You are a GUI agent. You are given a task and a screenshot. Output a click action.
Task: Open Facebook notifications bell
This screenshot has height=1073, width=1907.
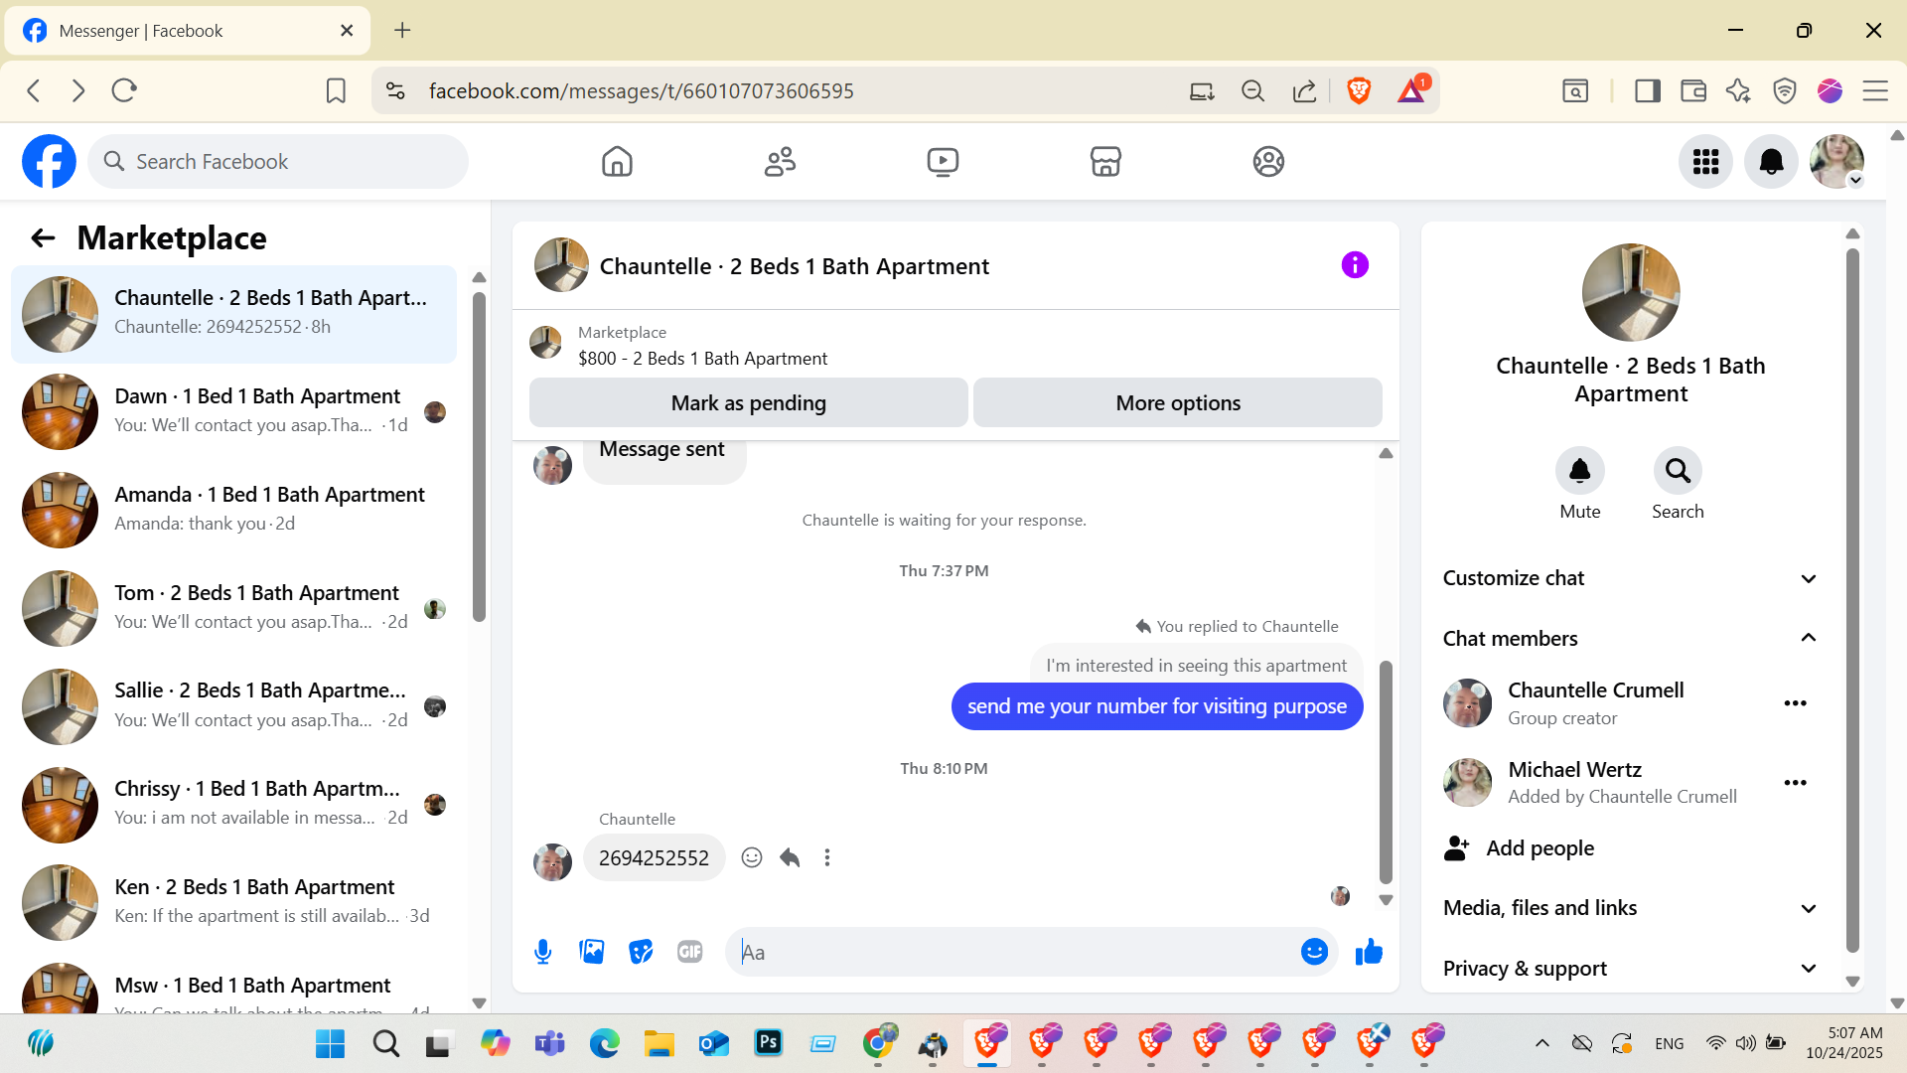pos(1771,161)
